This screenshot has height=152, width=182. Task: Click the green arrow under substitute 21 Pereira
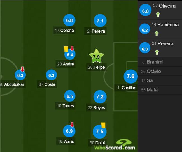point(157,52)
